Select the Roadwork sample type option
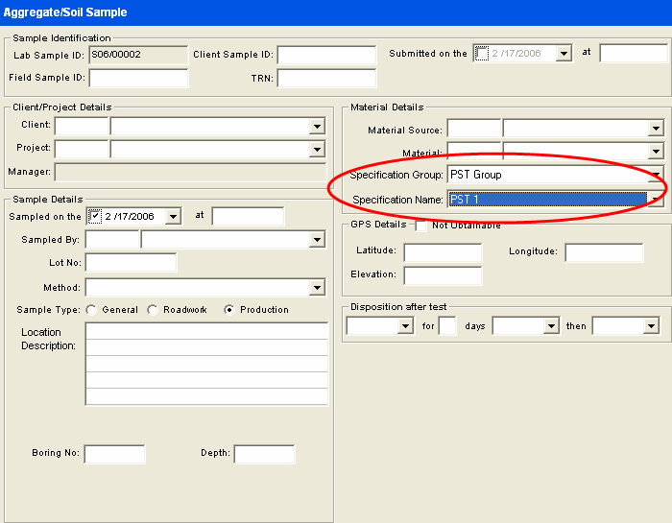The height and width of the screenshot is (523, 672). coord(153,310)
